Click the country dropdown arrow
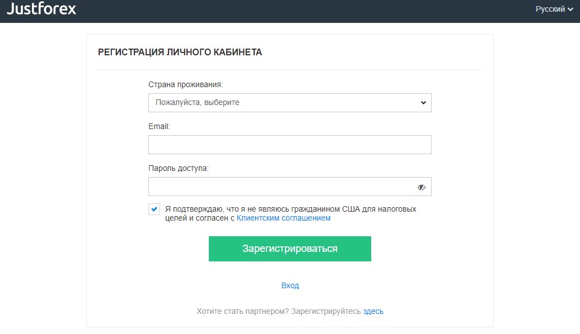Image resolution: width=580 pixels, height=334 pixels. coord(423,103)
